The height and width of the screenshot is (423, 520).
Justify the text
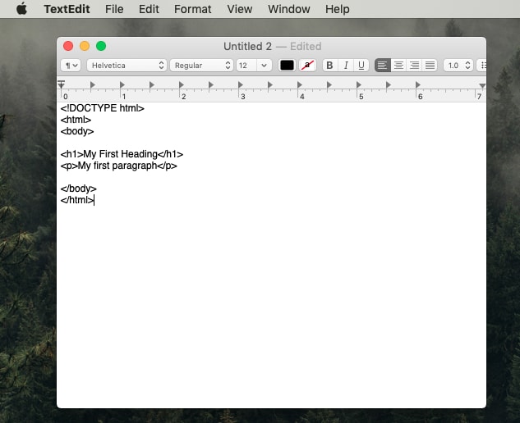coord(430,66)
